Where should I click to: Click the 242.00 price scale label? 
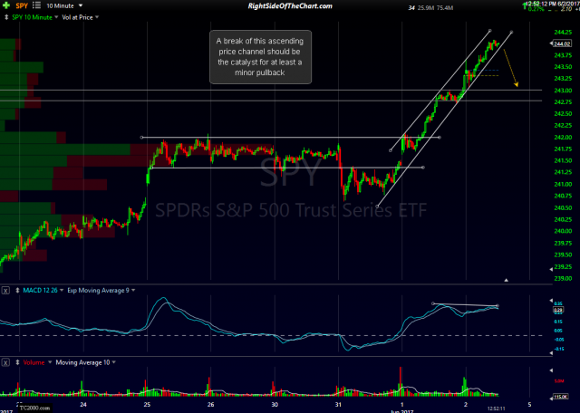pos(561,138)
